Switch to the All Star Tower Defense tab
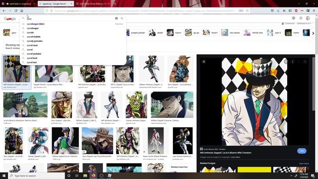Viewport: 318px width, 179px height. click(x=93, y=3)
